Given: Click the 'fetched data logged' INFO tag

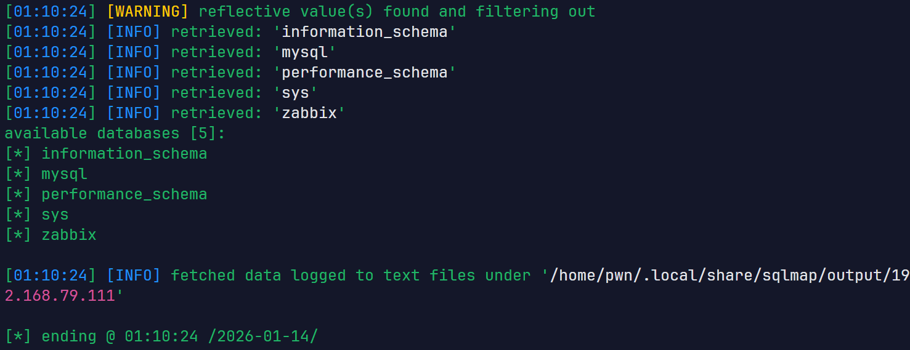Looking at the screenshot, I should pyautogui.click(x=134, y=275).
